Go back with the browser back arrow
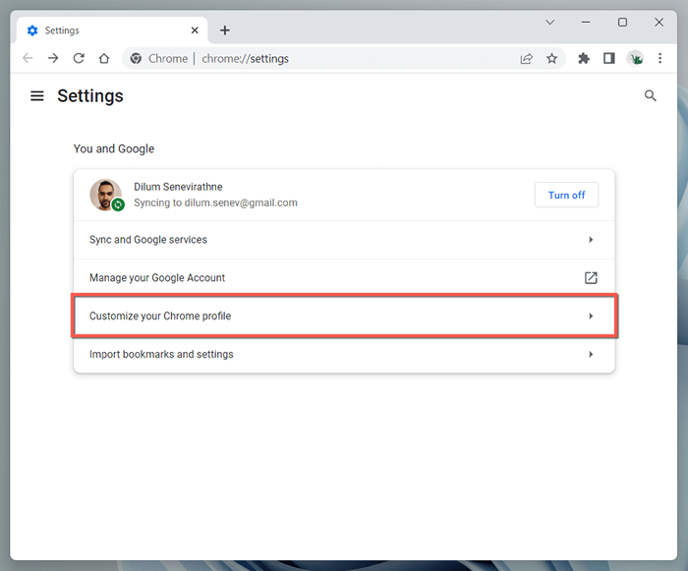 (x=28, y=58)
